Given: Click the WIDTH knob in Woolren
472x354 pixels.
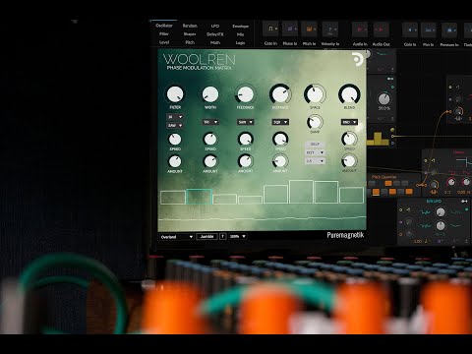Looking at the screenshot, I should tap(210, 94).
